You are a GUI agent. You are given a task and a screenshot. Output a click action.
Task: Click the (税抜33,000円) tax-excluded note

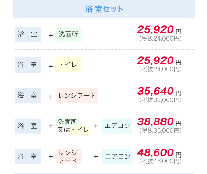[x=160, y=100]
